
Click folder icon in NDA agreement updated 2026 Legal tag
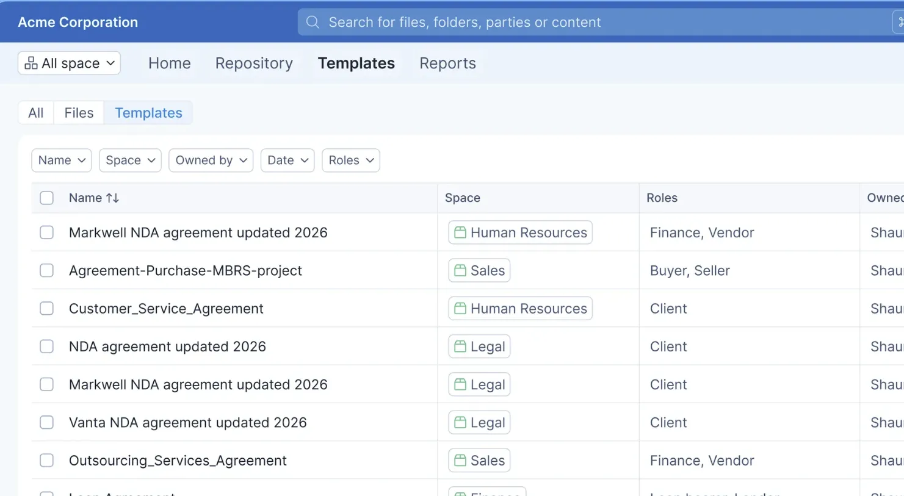click(460, 347)
